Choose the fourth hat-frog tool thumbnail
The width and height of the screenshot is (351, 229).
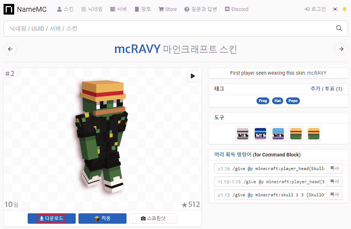click(x=296, y=134)
